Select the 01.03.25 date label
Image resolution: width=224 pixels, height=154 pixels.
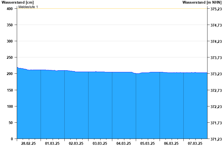(52, 143)
